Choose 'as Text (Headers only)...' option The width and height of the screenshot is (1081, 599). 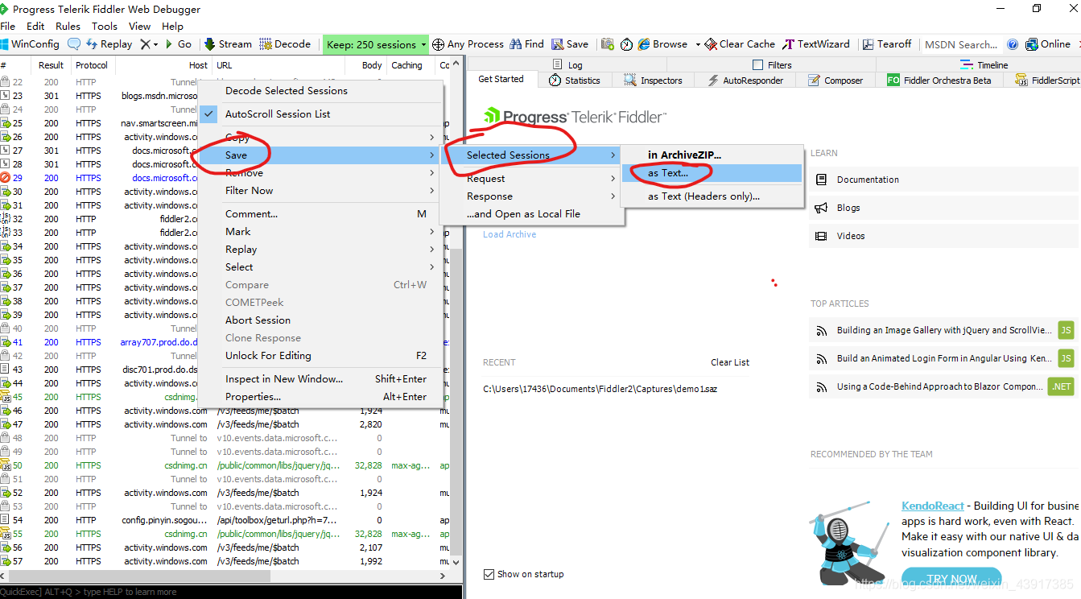click(712, 196)
